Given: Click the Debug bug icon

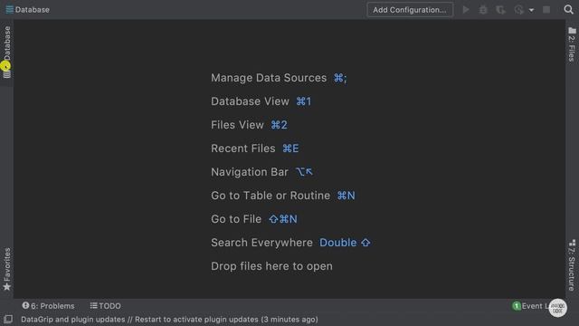Looking at the screenshot, I should 483,10.
